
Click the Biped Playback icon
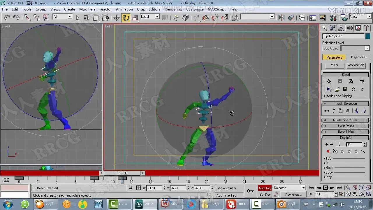pos(329,89)
